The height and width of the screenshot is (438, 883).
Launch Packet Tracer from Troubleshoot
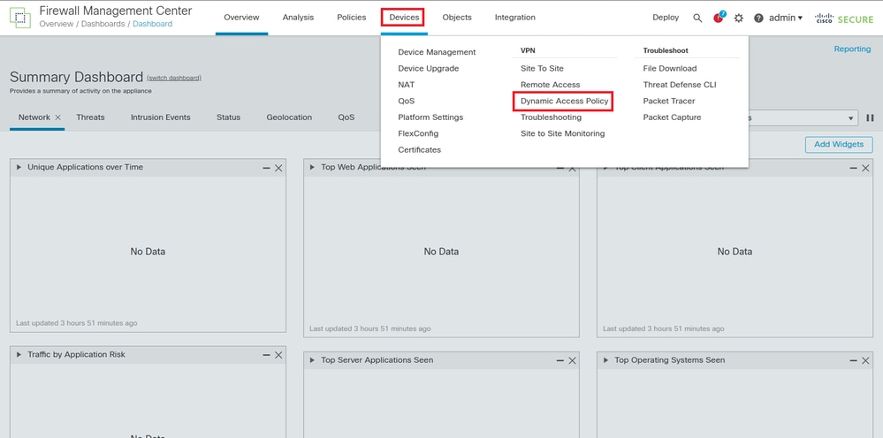(x=668, y=102)
